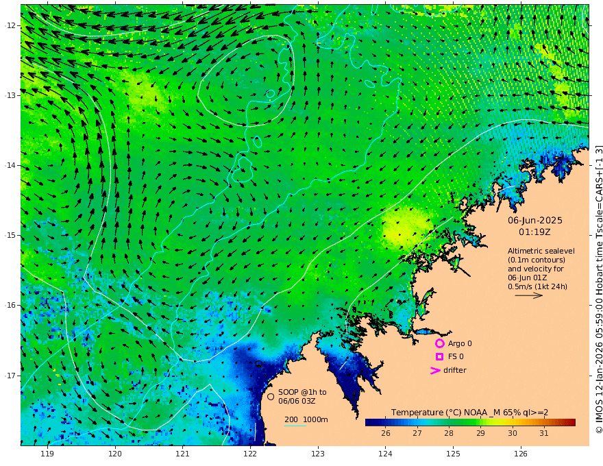The height and width of the screenshot is (466, 603).
Task: Click the color scale value 30
Action: [513, 433]
